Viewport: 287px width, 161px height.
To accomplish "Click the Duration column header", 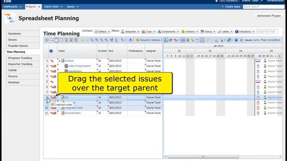I will (102, 51).
